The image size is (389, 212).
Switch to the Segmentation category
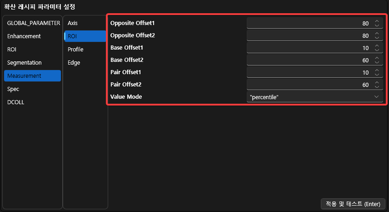[25, 62]
